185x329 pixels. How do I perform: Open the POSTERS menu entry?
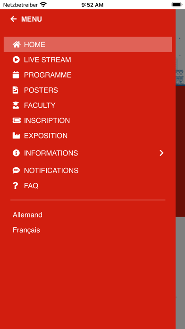88,90
